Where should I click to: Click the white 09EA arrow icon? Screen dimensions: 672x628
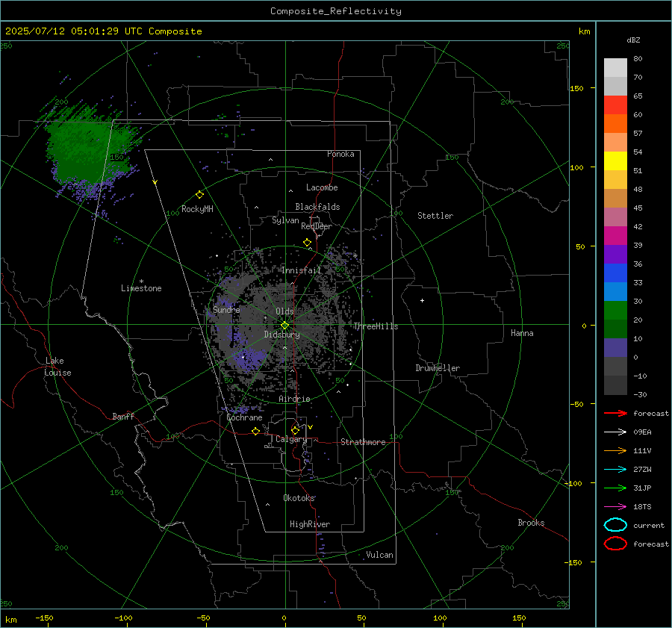[615, 432]
